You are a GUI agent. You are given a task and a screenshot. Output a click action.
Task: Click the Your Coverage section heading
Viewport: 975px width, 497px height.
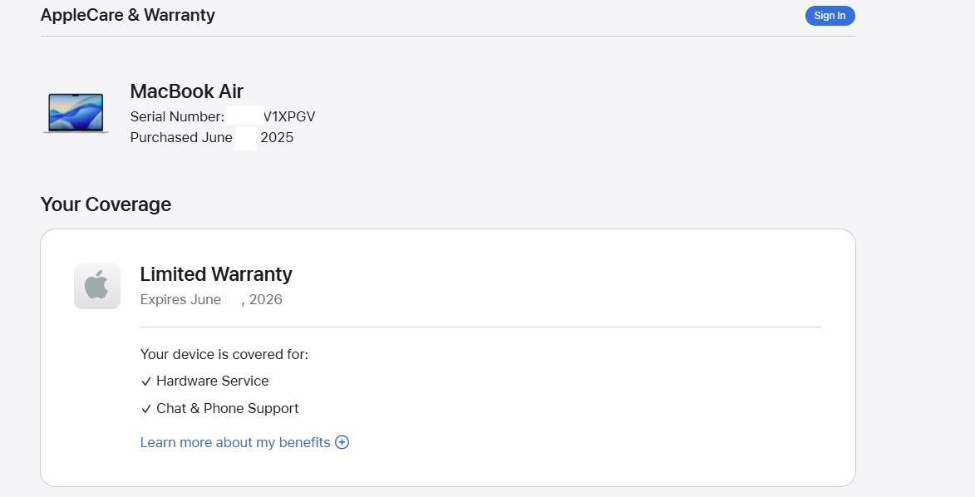[106, 204]
